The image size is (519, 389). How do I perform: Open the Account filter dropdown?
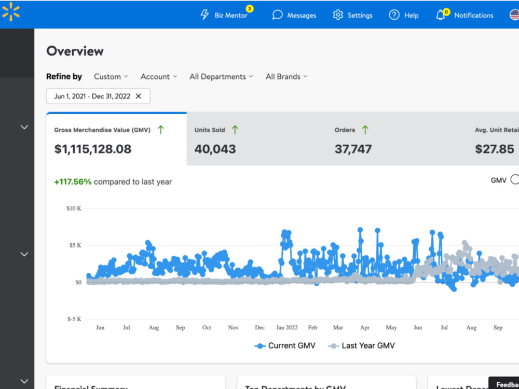(x=159, y=76)
